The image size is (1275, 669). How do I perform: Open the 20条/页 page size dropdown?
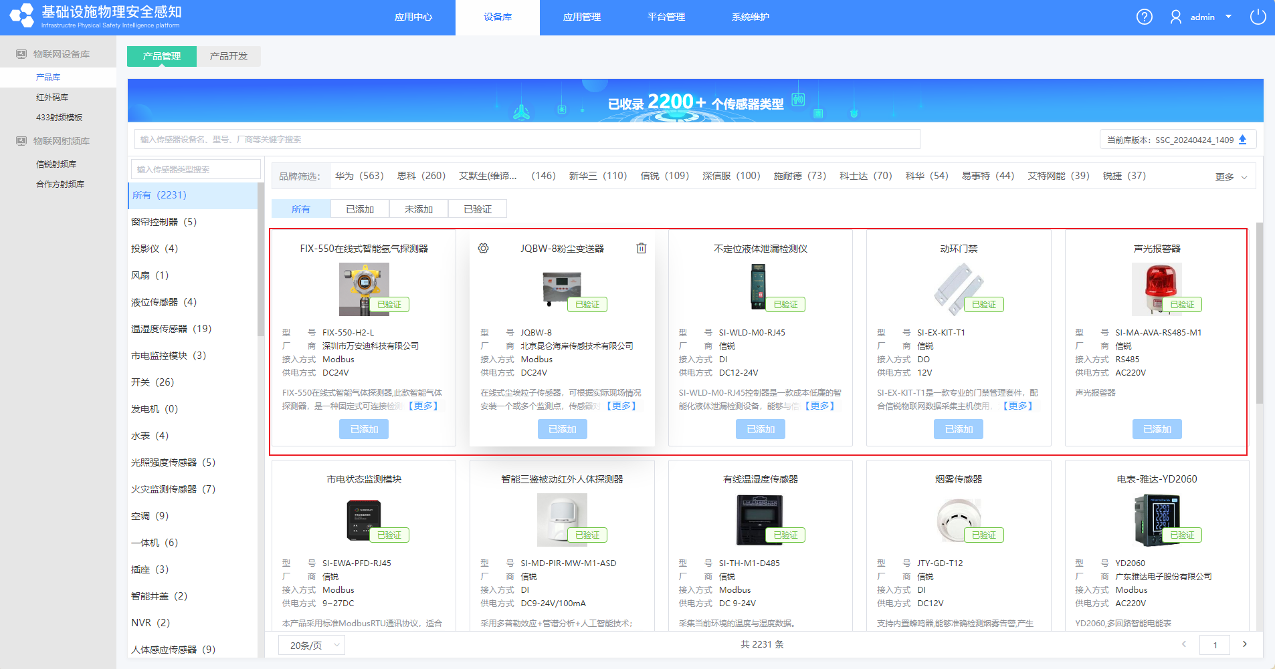(314, 645)
